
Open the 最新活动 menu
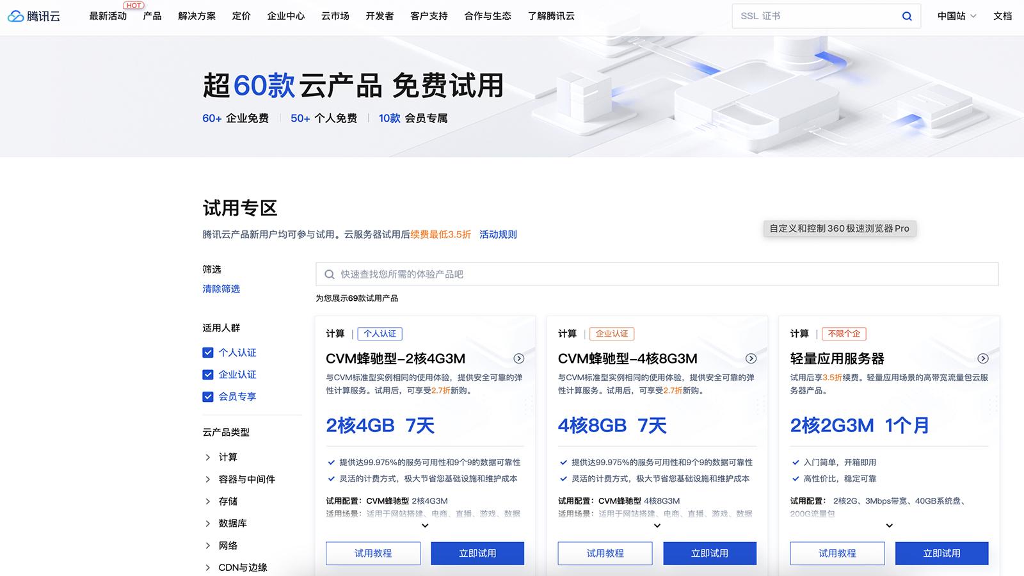pos(108,16)
